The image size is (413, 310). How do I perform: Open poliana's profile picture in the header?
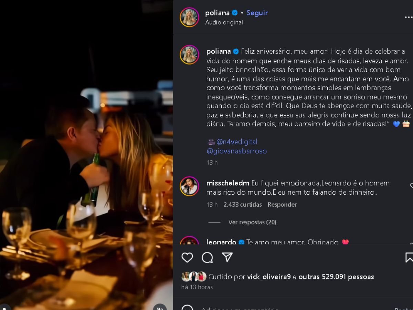tap(189, 17)
